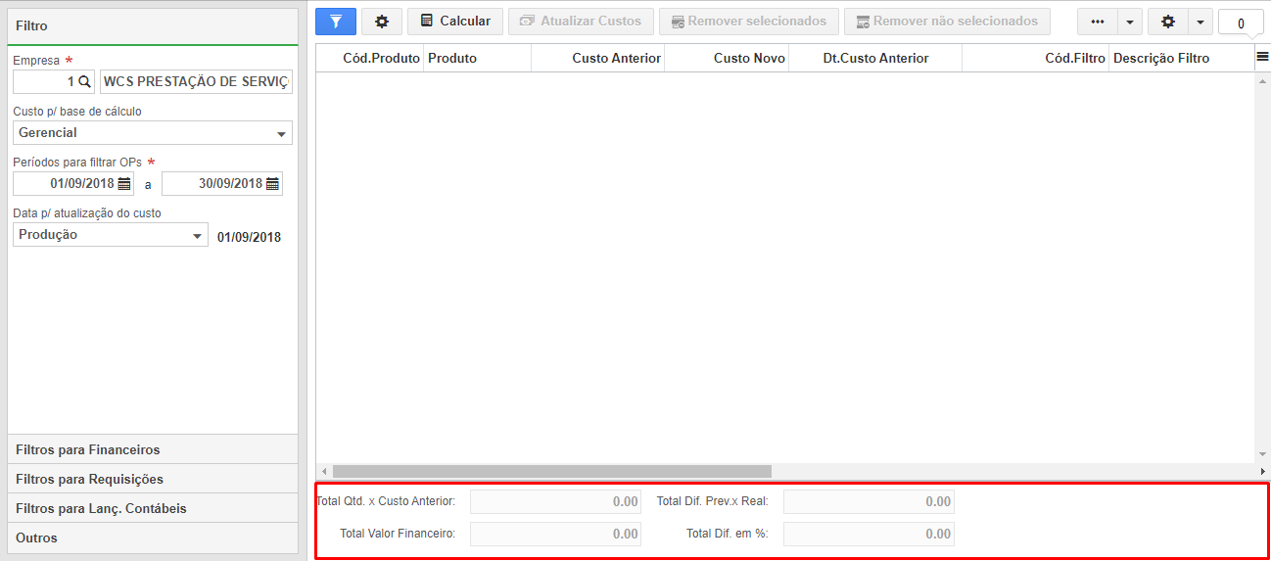Open calendar for start date 01/09/2018
Image resolution: width=1271 pixels, height=561 pixels.
(124, 183)
